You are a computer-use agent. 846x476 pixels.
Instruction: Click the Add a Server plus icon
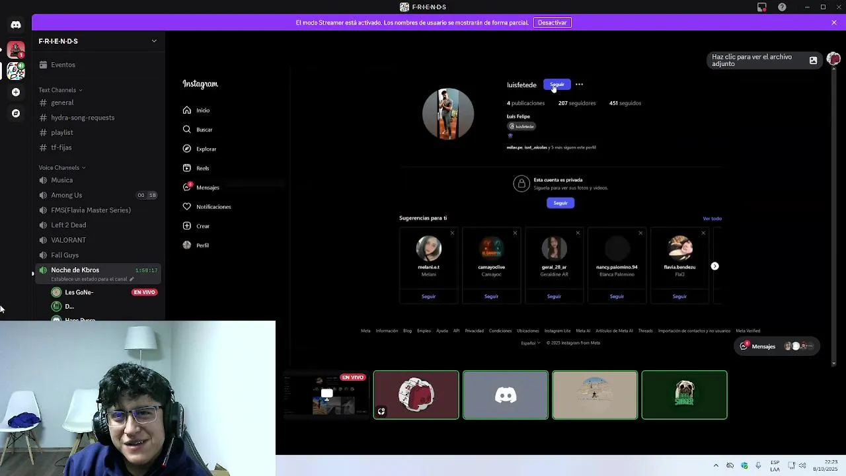(16, 92)
